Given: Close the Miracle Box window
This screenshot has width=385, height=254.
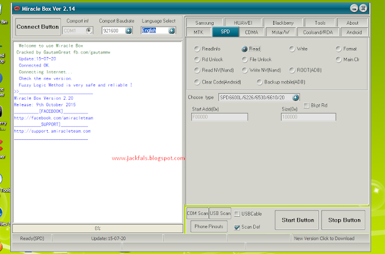Looking at the screenshot, I should click(x=363, y=8).
